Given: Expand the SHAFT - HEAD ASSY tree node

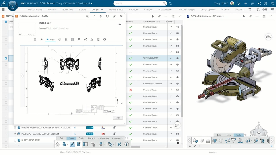Looking at the screenshot, I should [15, 140].
